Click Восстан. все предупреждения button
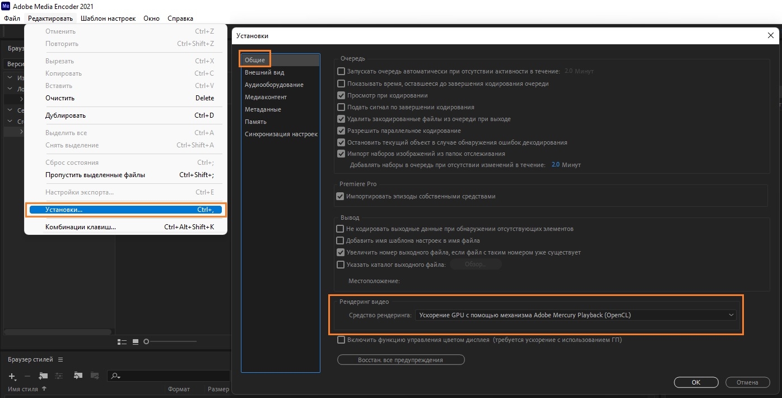 click(x=401, y=360)
